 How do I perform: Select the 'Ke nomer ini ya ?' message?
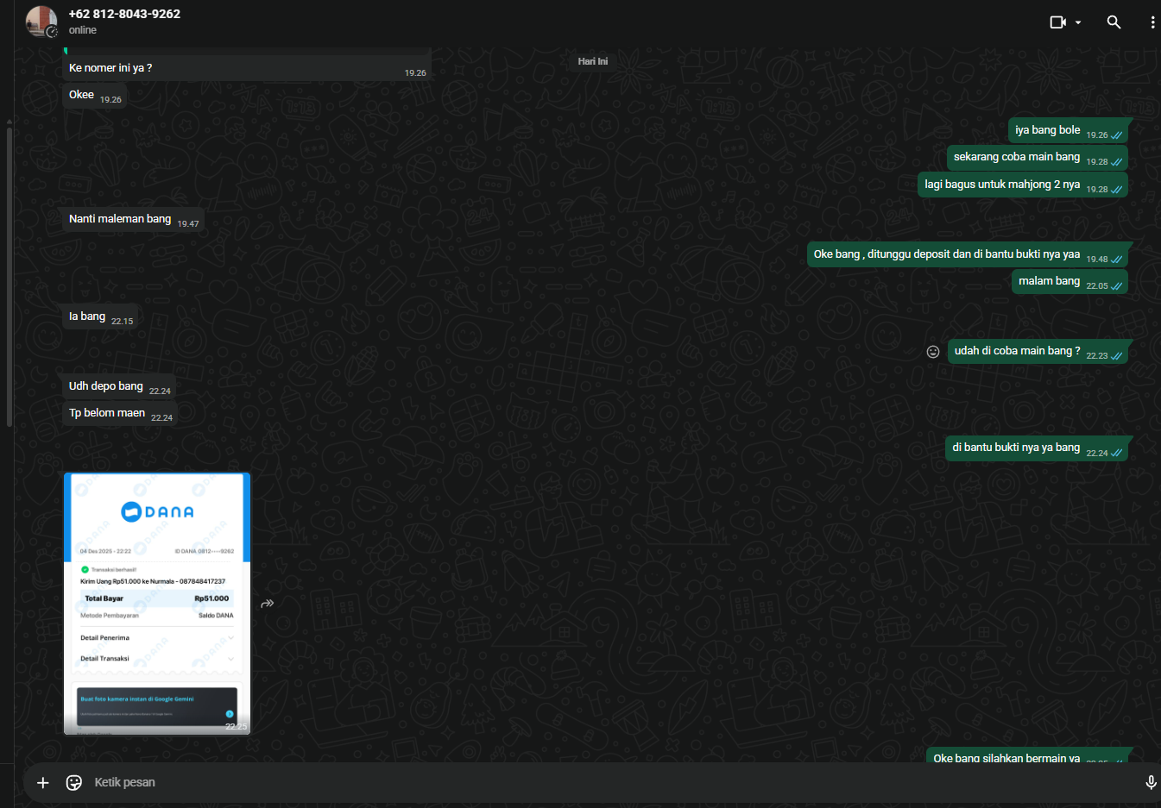(x=247, y=68)
